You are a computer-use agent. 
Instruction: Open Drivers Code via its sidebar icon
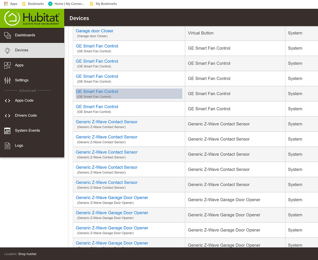[x=7, y=115]
